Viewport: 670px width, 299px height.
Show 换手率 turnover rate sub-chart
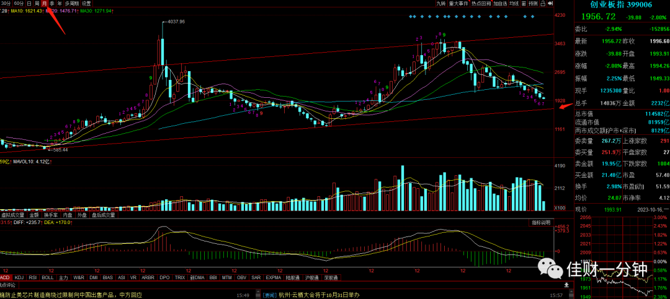tap(51, 215)
